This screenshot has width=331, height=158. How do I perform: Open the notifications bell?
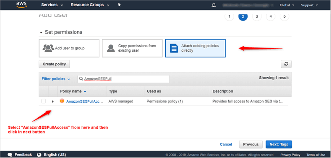pos(214,5)
